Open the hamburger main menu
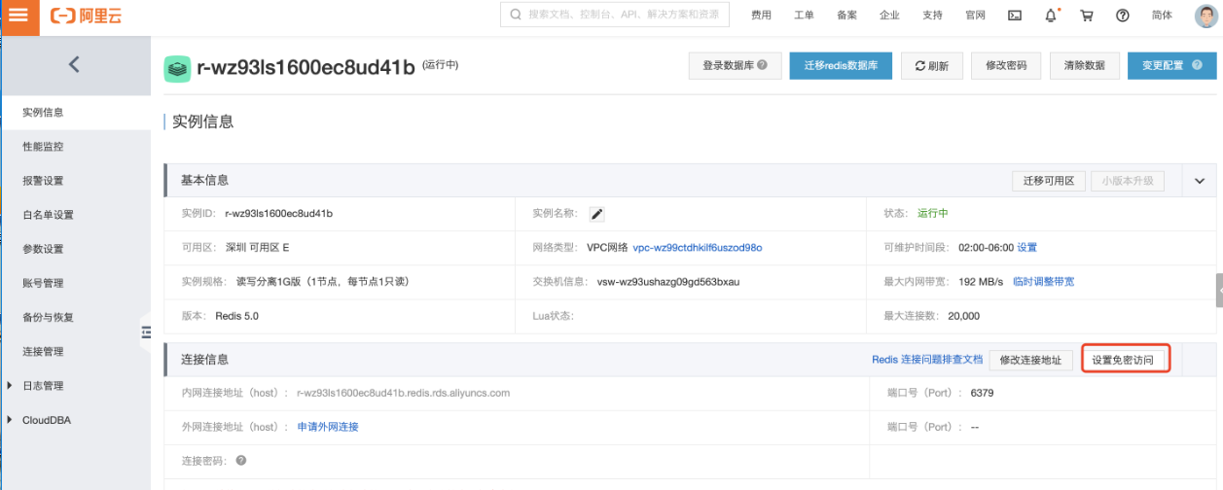This screenshot has height=490, width=1223. pos(18,16)
